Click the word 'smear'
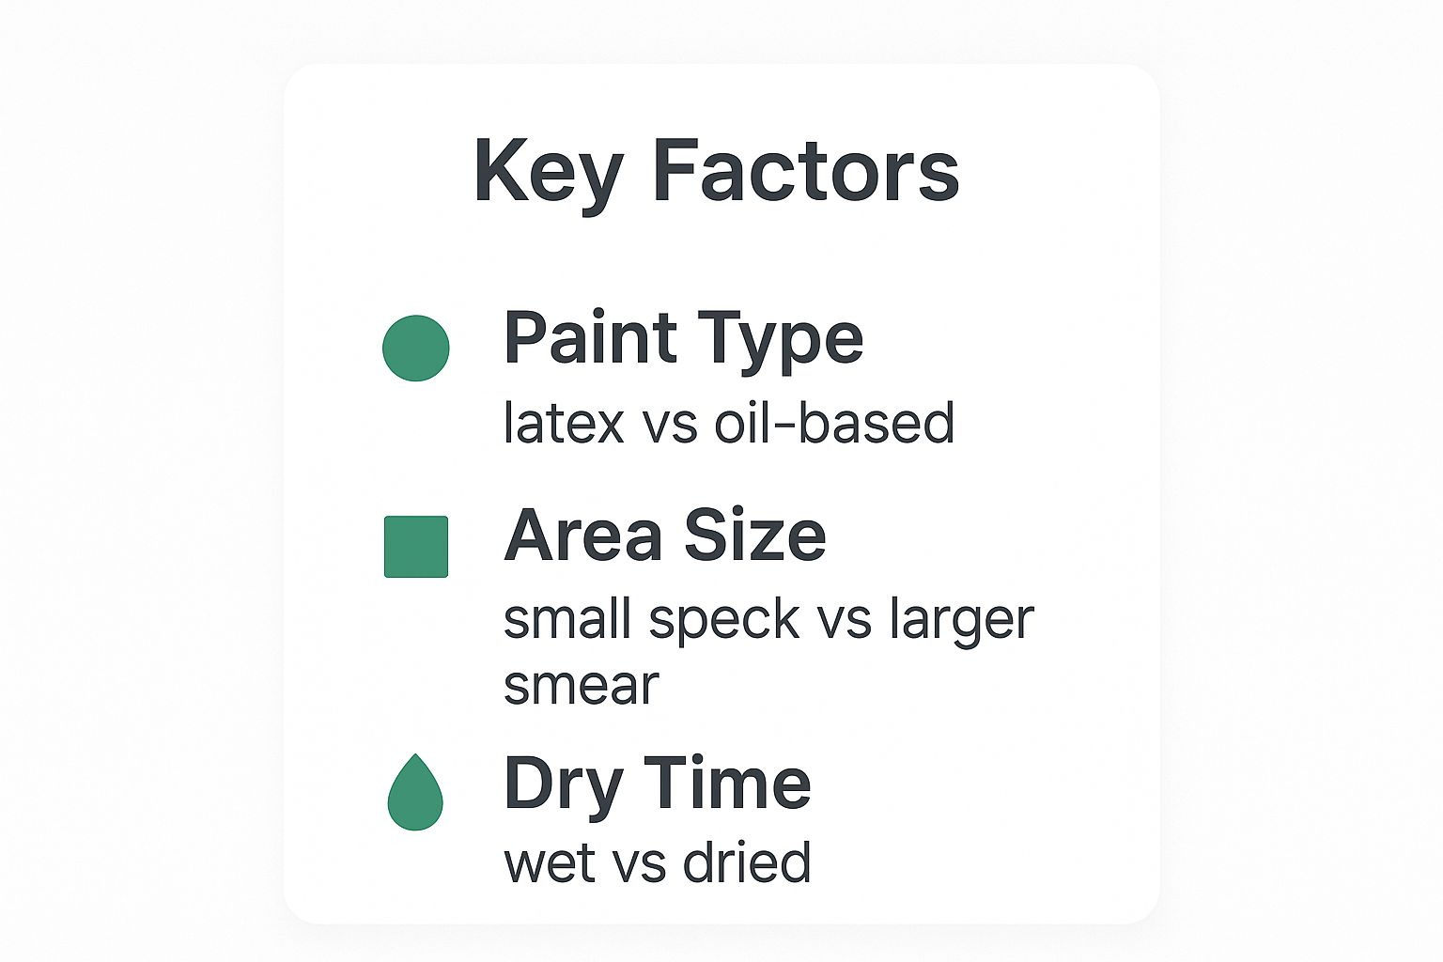 tap(582, 685)
